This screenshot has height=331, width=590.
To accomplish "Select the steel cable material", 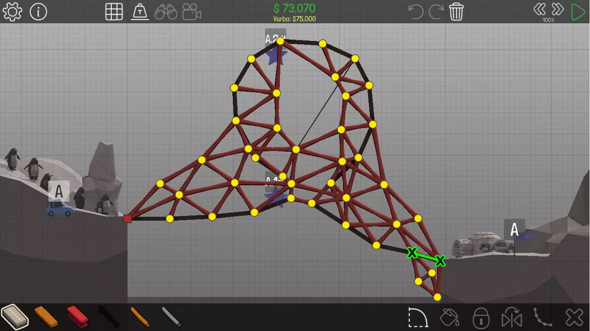I will [x=171, y=317].
